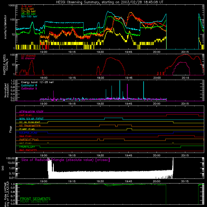Click the A4Z FLAG label
The image size is (207, 207).
(x=25, y=143)
